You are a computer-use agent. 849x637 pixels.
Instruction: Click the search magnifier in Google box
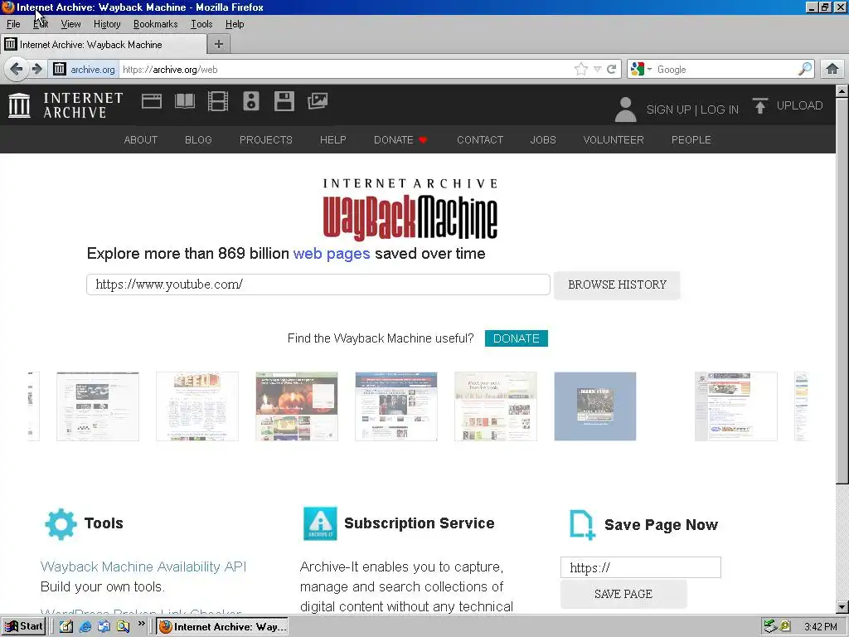click(x=804, y=69)
